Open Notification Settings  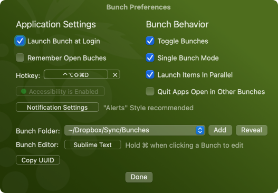57,108
